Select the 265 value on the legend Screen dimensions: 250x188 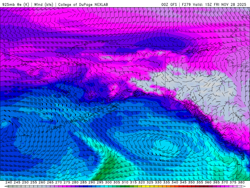[x=50, y=182]
